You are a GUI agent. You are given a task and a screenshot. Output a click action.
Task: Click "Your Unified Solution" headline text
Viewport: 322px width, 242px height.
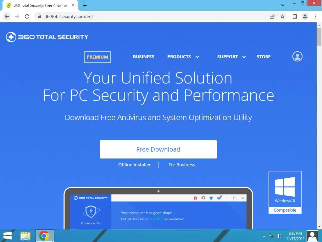(158, 78)
